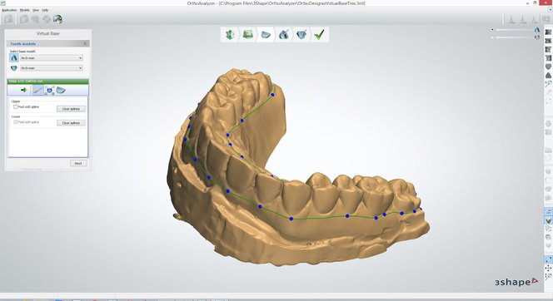This screenshot has width=553, height=301.
Task: Click the green checkmark workflow step
Action: pyautogui.click(x=319, y=34)
